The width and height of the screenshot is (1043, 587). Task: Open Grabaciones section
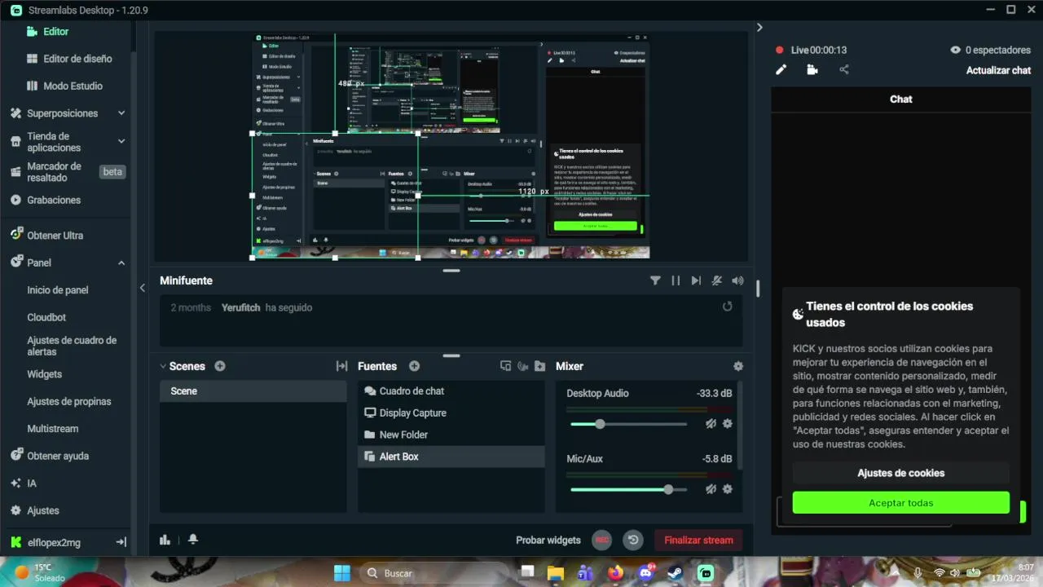54,200
